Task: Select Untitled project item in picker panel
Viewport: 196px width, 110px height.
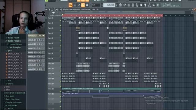Action: (x=36, y=36)
